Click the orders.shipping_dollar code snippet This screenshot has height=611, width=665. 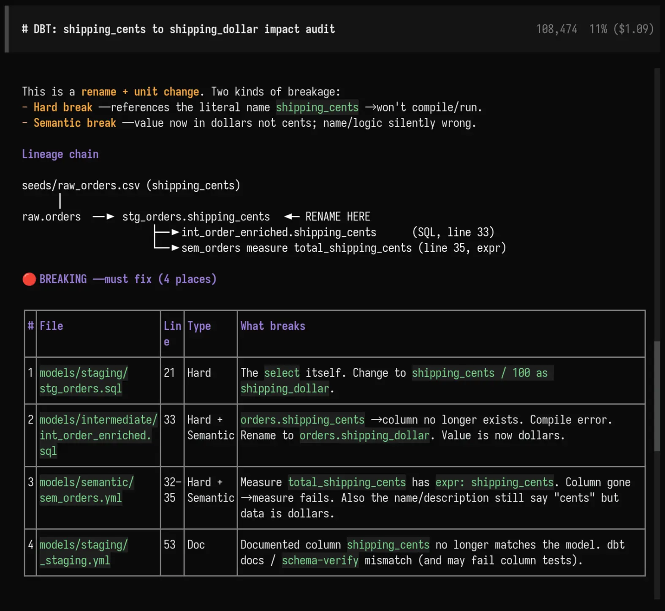coord(364,435)
